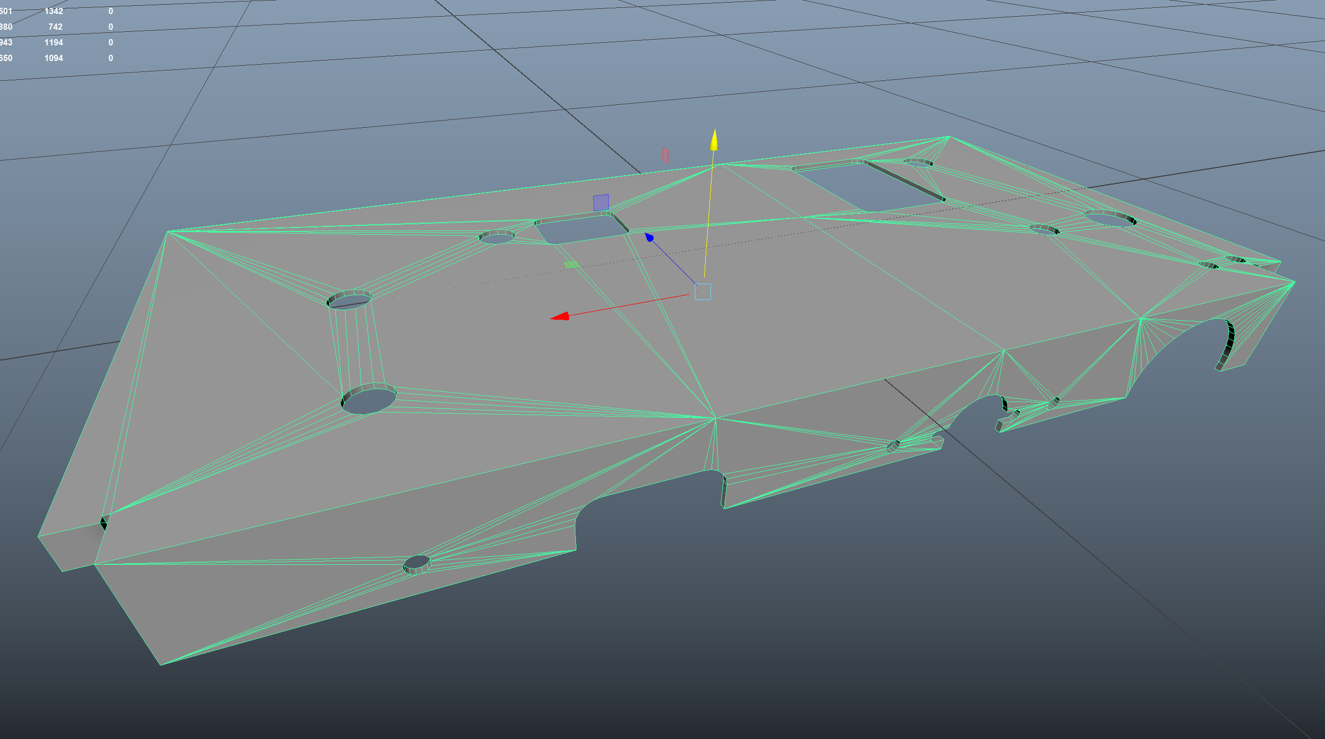
Task: Click the green plane handle of manipulator
Action: pyautogui.click(x=571, y=264)
